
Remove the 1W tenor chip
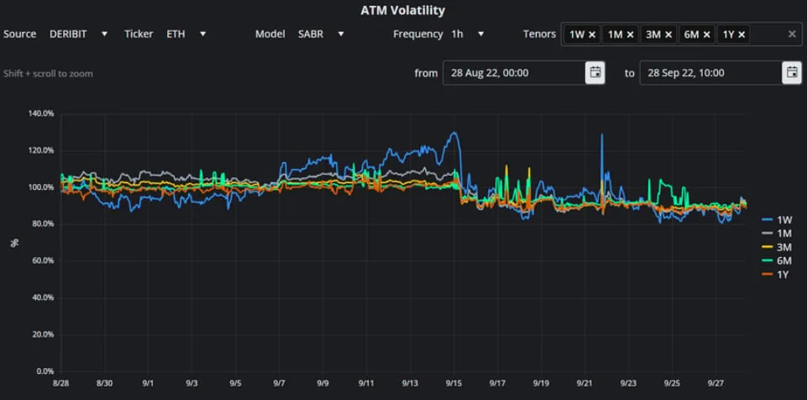[592, 34]
